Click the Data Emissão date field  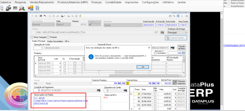(x=149, y=25)
